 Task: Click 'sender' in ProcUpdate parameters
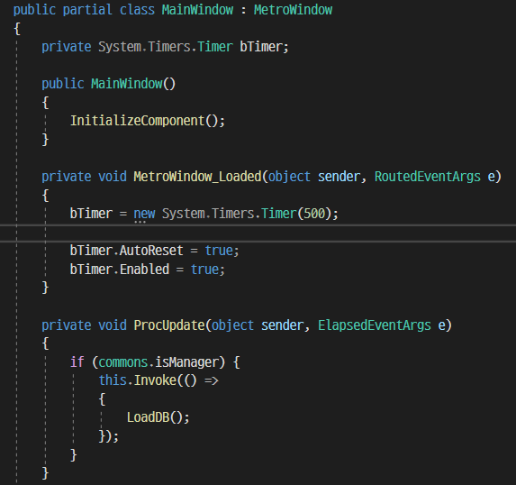click(282, 325)
